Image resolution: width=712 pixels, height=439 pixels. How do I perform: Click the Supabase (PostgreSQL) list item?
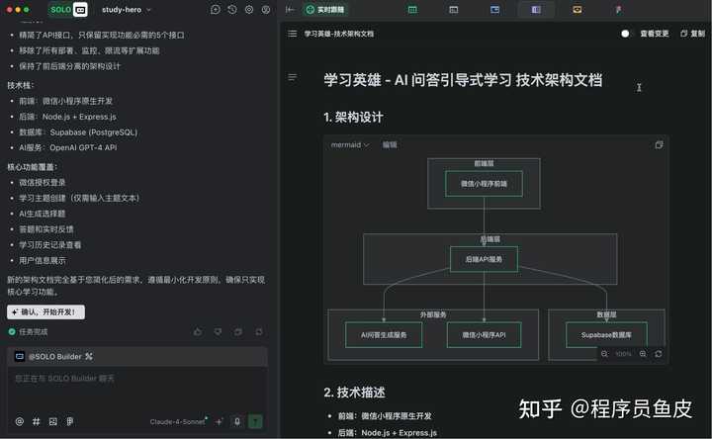point(78,132)
